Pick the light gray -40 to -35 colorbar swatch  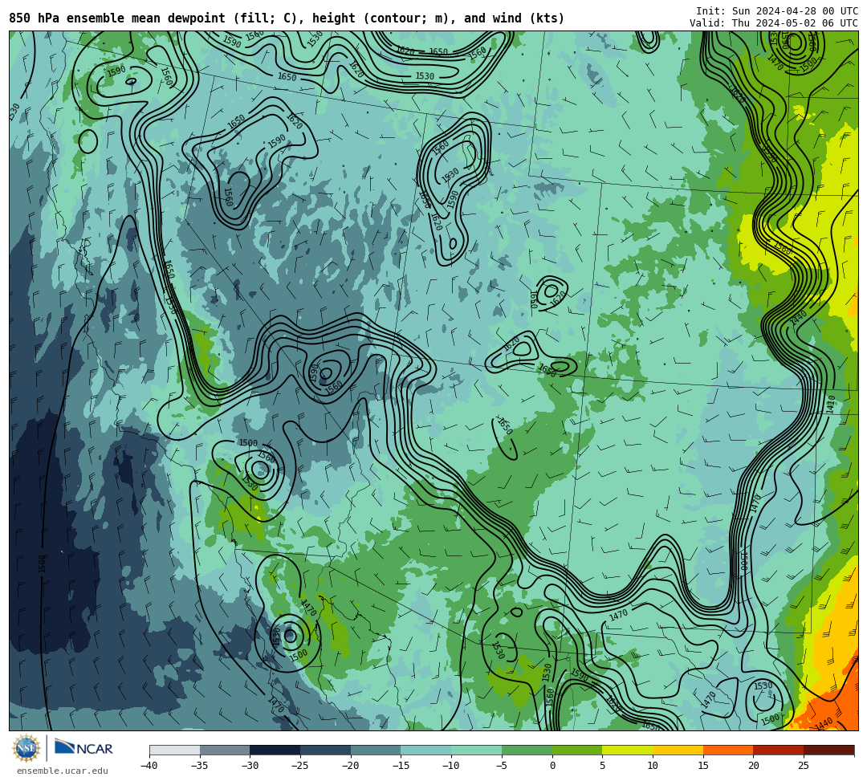pyautogui.click(x=175, y=750)
